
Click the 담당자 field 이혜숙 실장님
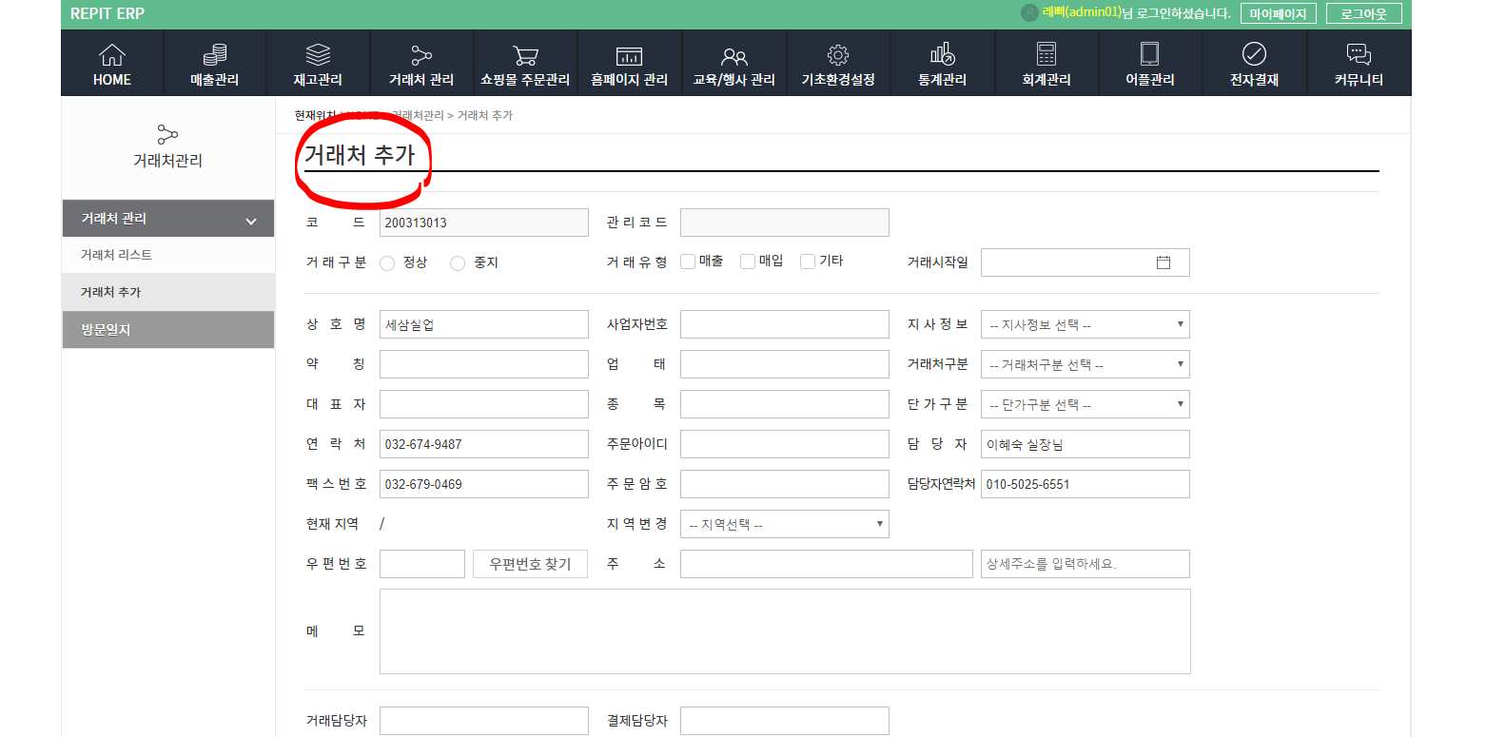pyautogui.click(x=1085, y=444)
